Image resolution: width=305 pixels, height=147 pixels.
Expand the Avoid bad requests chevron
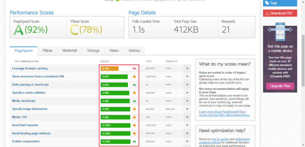click(x=187, y=125)
